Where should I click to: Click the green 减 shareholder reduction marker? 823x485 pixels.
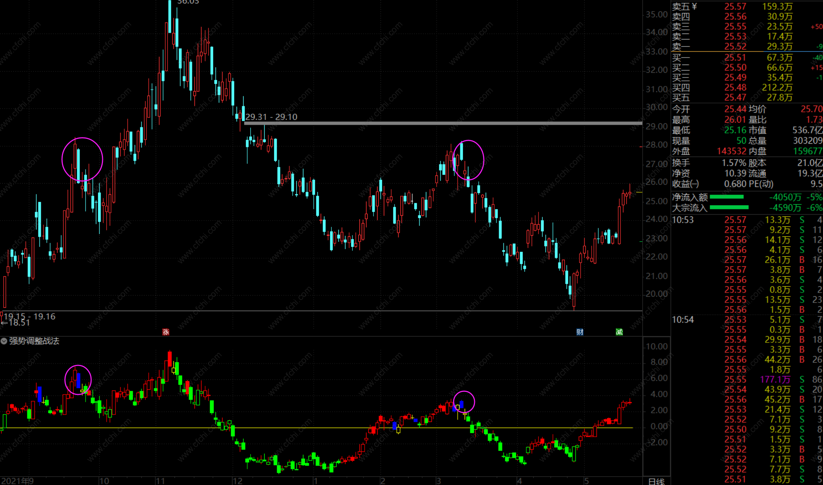619,332
